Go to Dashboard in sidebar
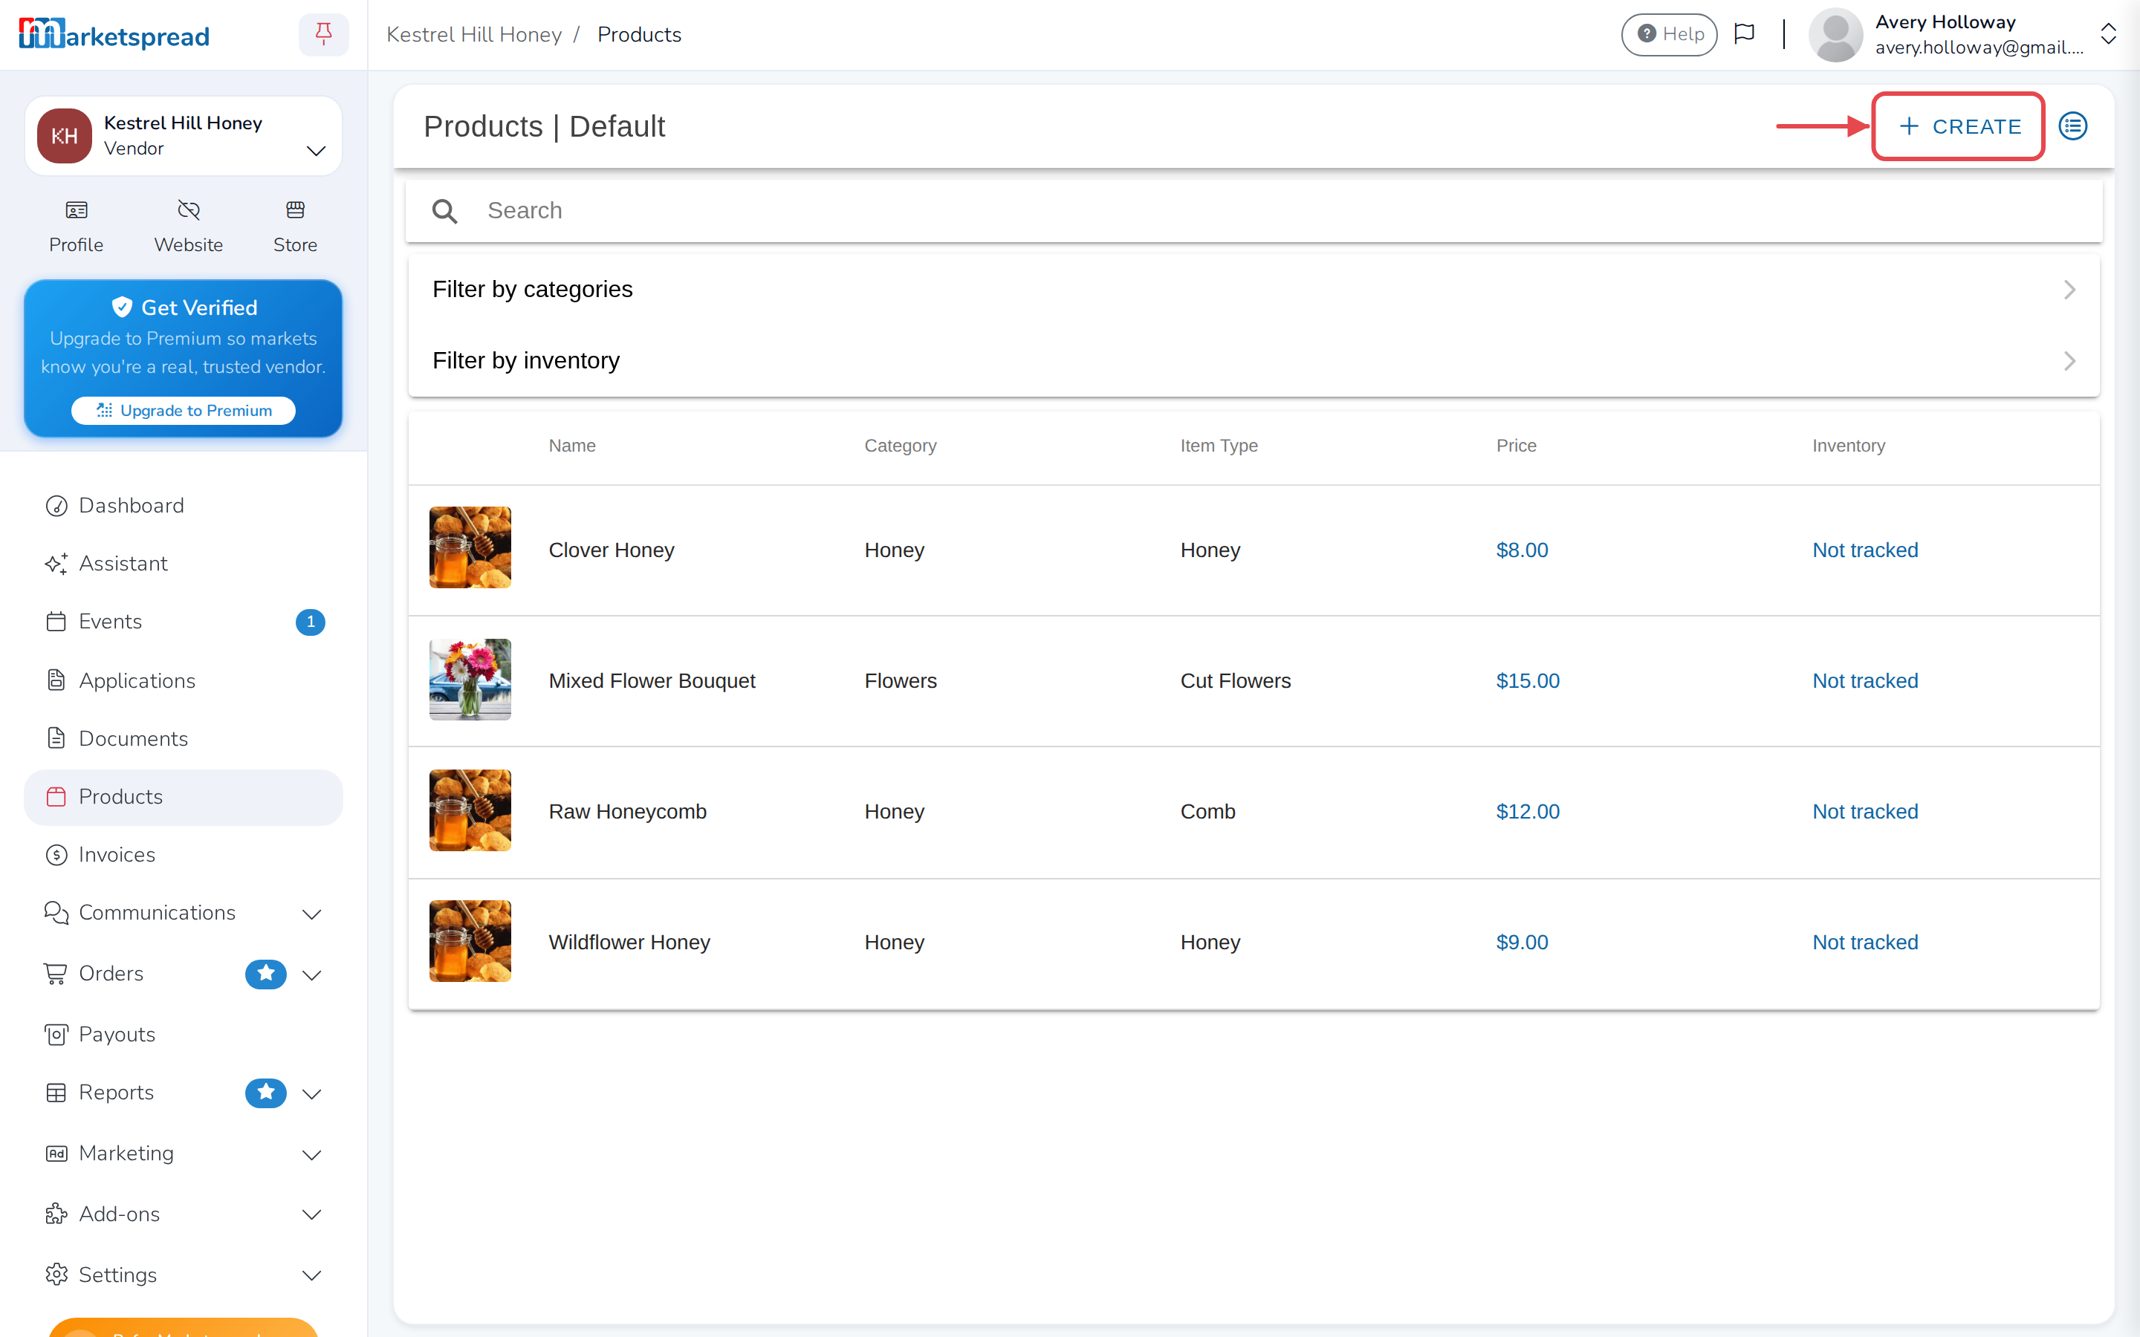The width and height of the screenshot is (2140, 1337). pos(183,505)
